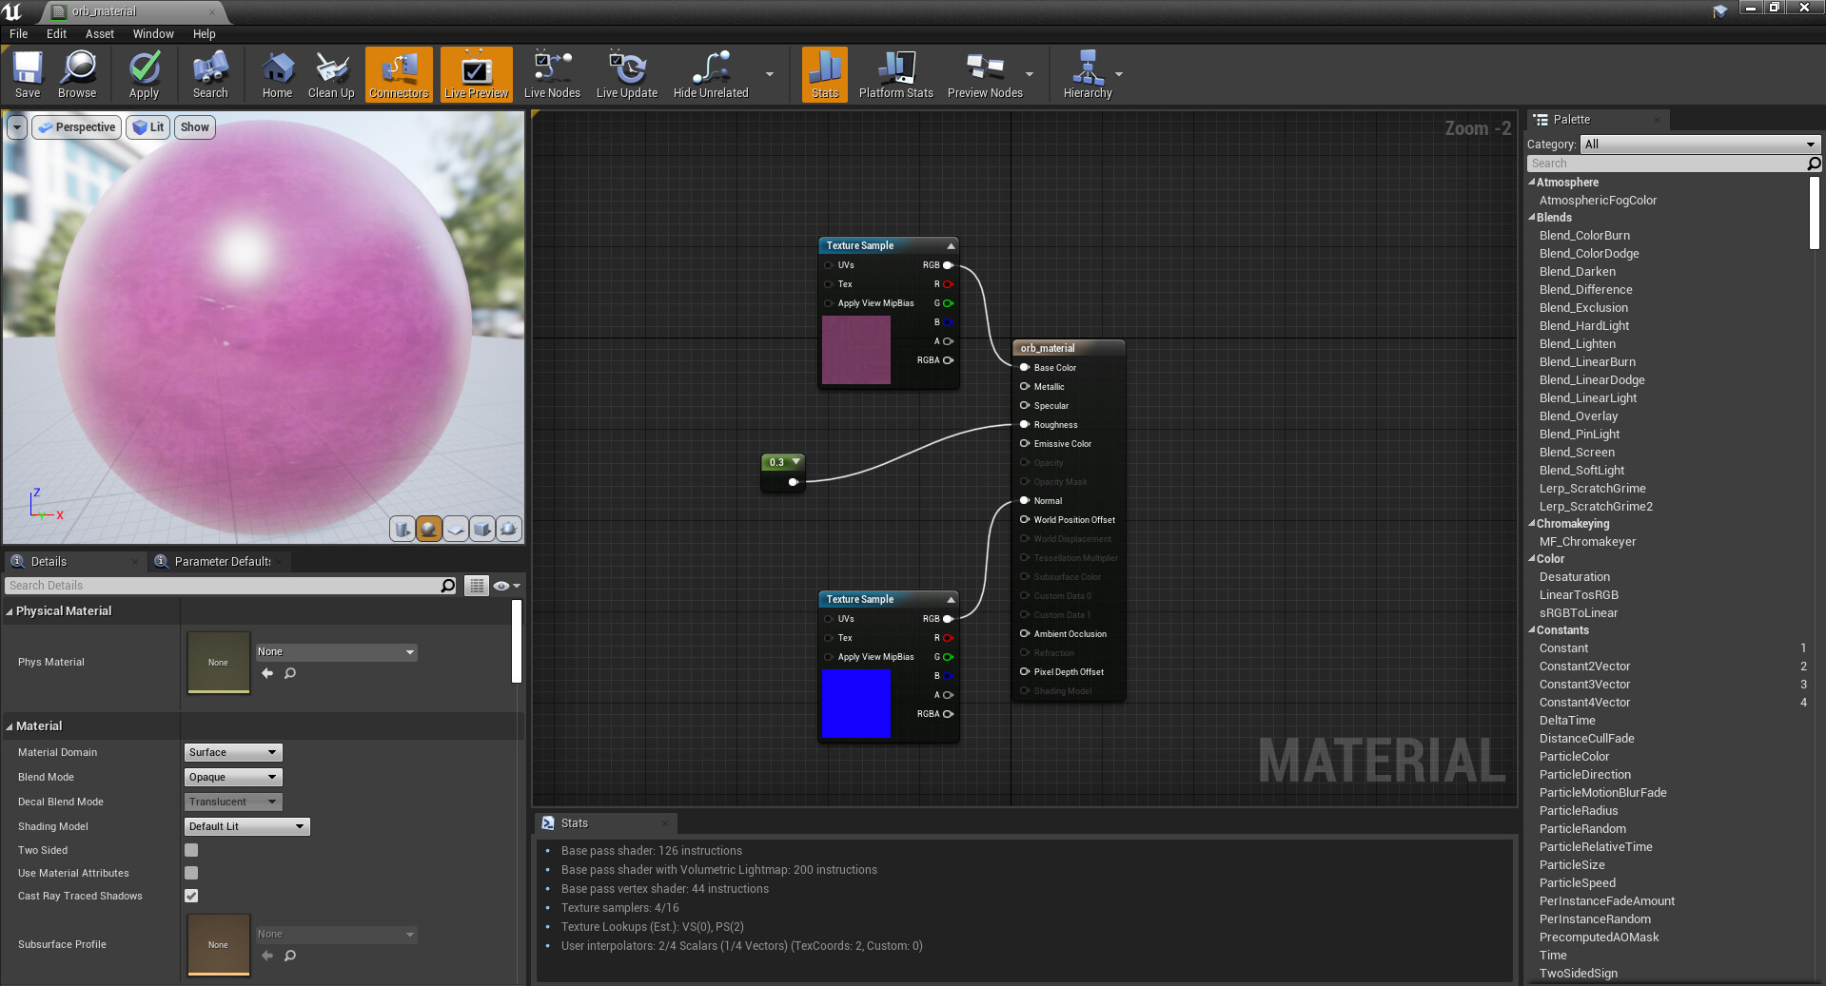
Task: Enable the Two Sided checkbox
Action: (x=191, y=850)
